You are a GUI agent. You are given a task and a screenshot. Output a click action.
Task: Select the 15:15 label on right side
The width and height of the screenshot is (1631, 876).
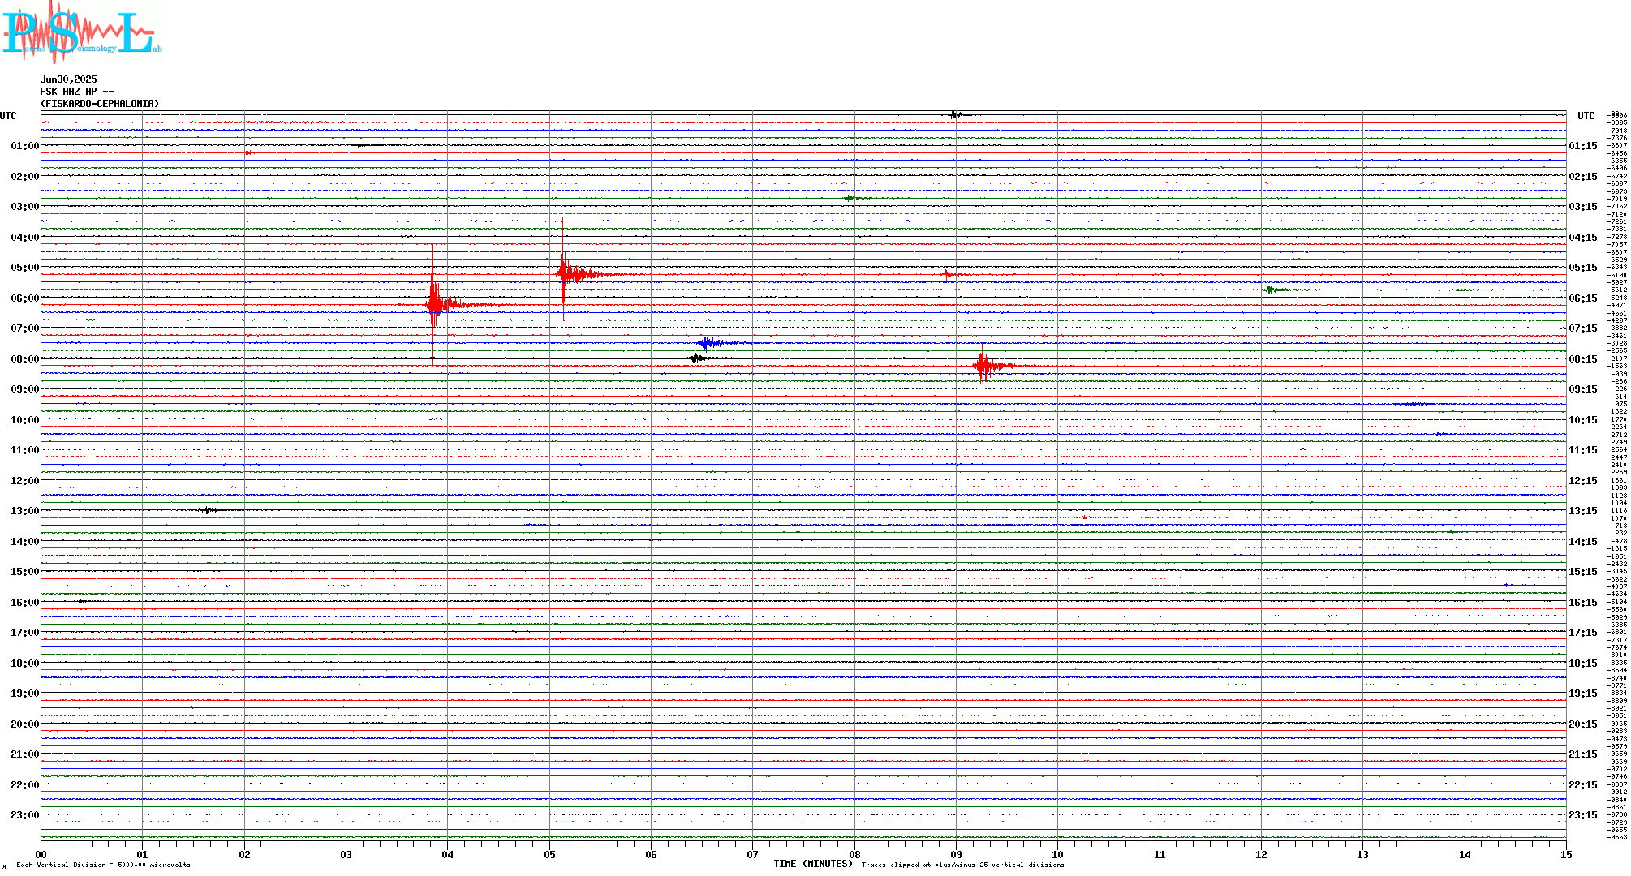point(1583,572)
